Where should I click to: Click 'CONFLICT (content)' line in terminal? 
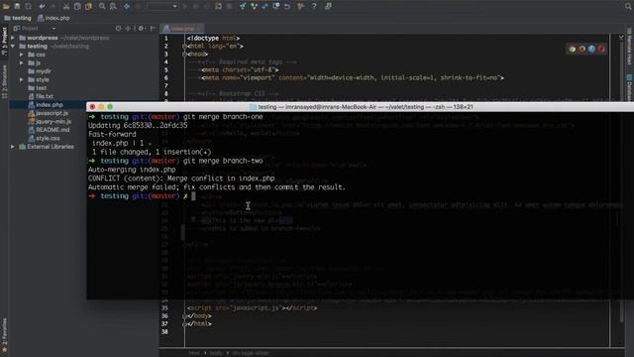click(x=181, y=178)
